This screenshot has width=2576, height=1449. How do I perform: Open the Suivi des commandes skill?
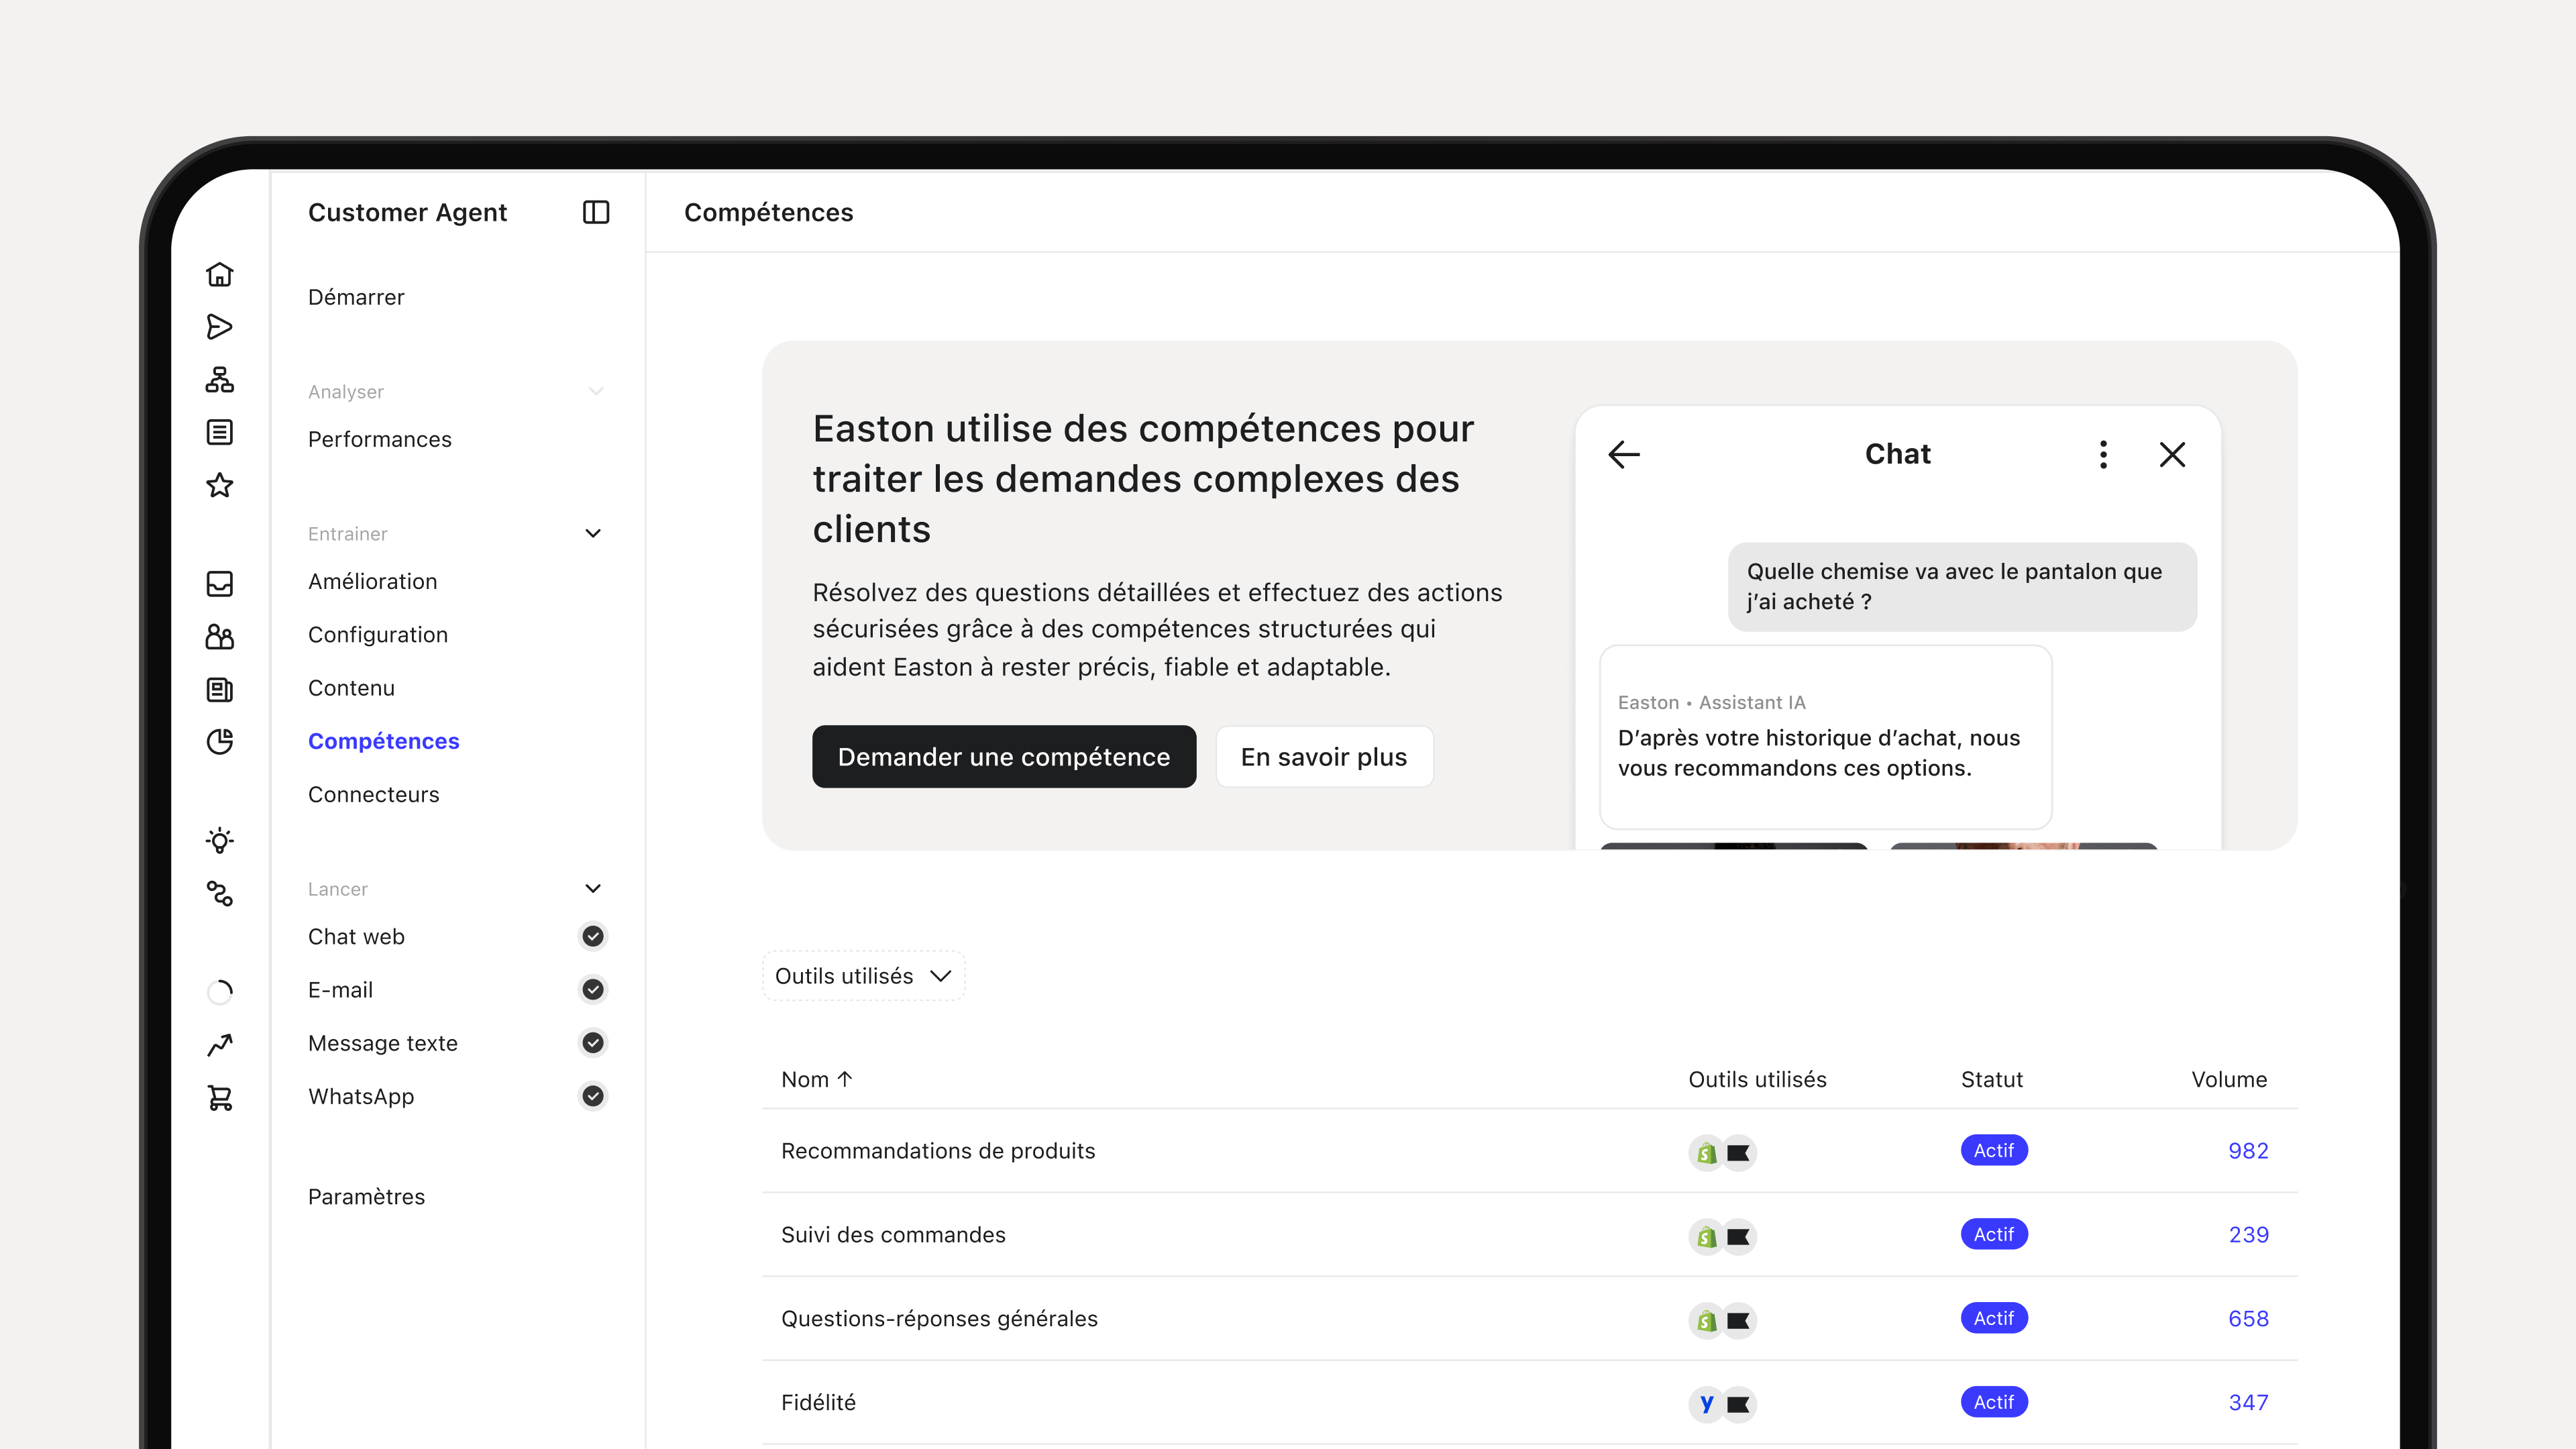(893, 1234)
